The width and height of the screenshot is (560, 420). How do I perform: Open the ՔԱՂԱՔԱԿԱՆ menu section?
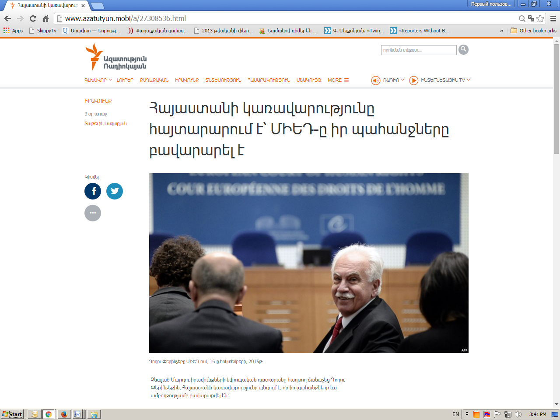click(x=154, y=80)
